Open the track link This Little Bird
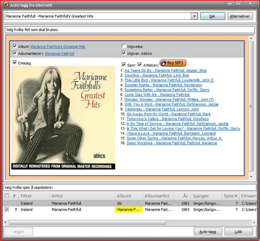 coord(169,80)
